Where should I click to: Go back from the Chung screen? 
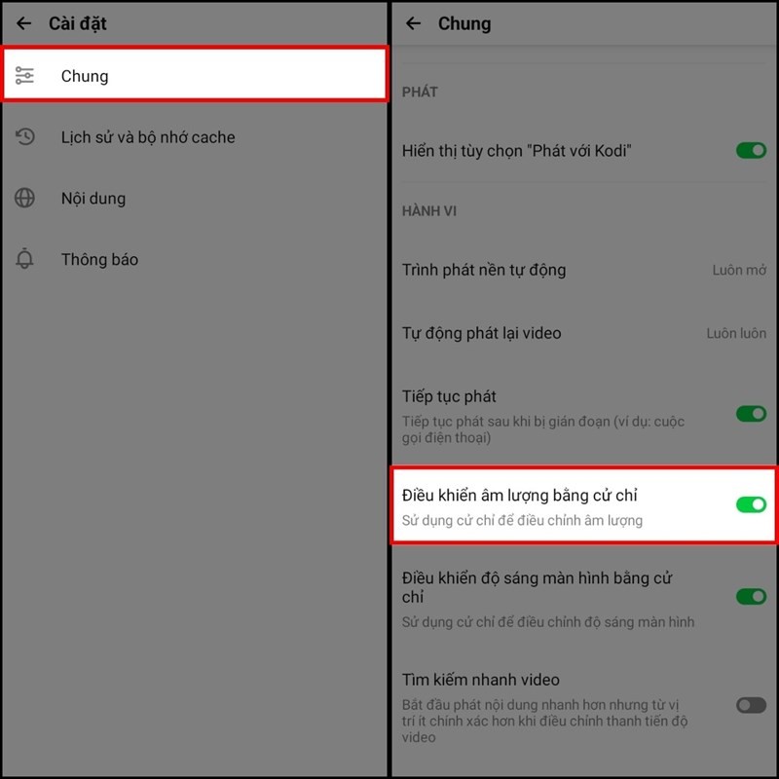(x=413, y=23)
